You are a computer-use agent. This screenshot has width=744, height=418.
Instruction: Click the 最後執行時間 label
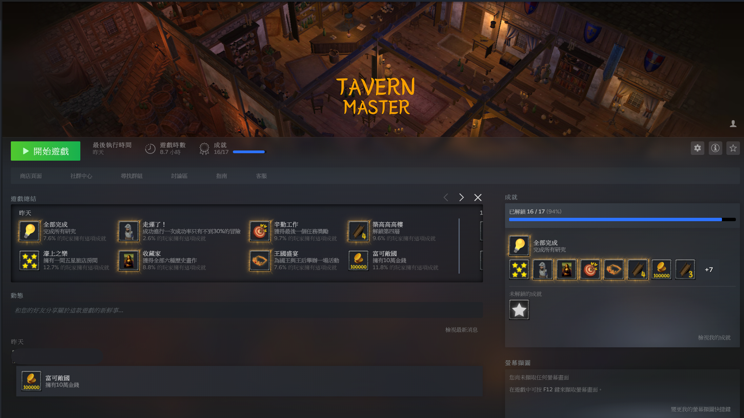(x=112, y=145)
